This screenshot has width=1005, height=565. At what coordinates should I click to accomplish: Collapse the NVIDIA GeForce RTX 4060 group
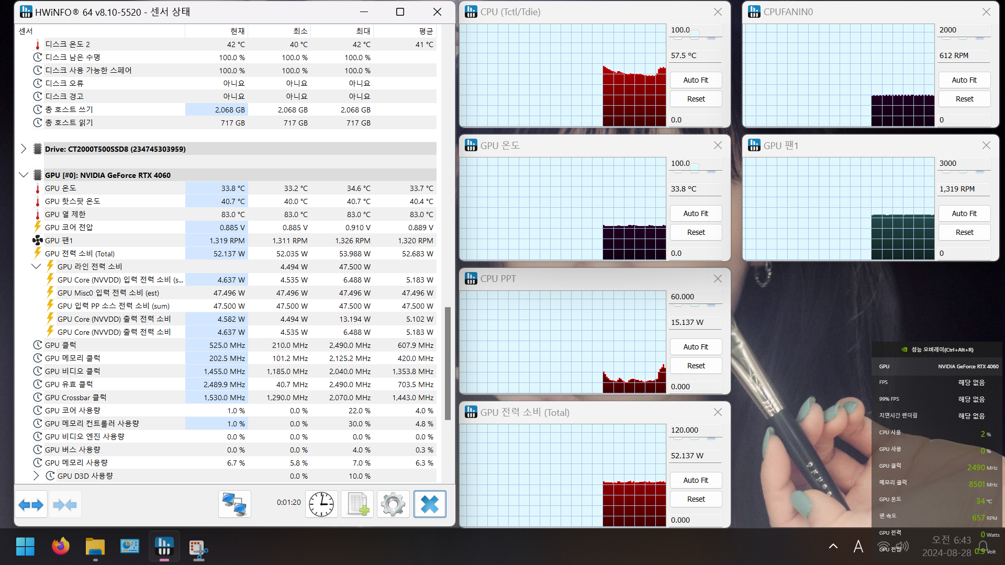point(23,175)
